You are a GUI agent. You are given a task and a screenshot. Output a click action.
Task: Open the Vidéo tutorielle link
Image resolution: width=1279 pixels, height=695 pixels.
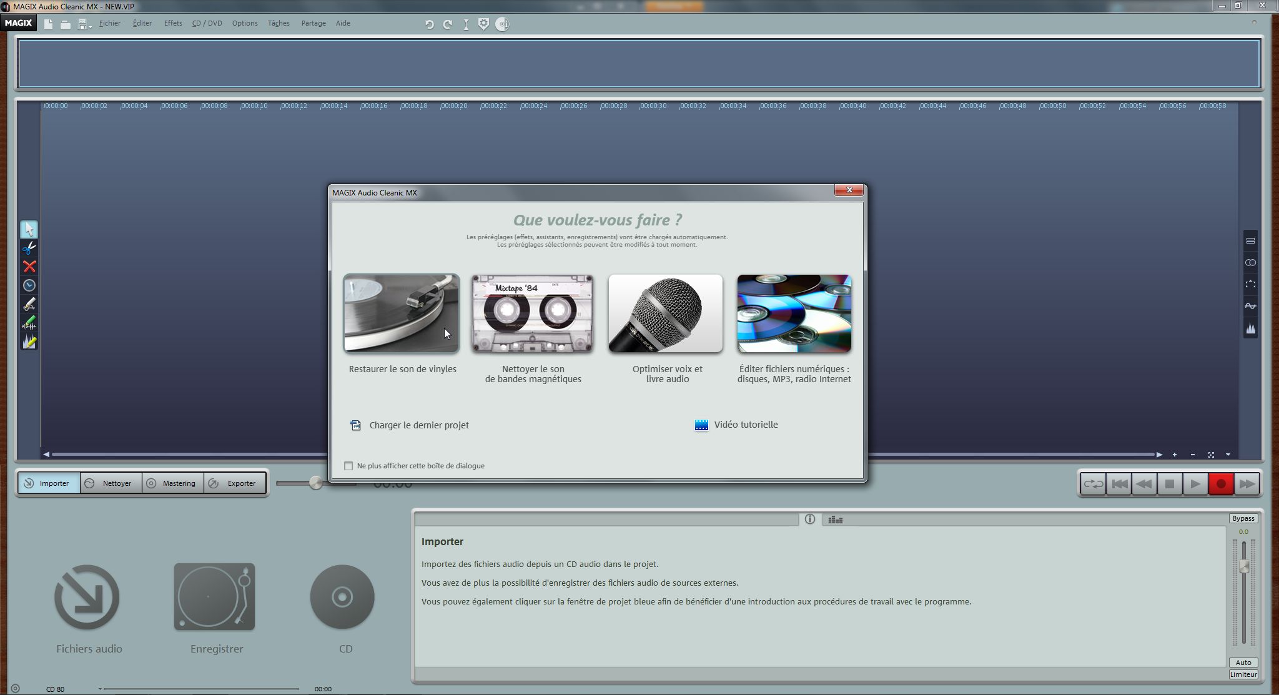click(x=745, y=425)
